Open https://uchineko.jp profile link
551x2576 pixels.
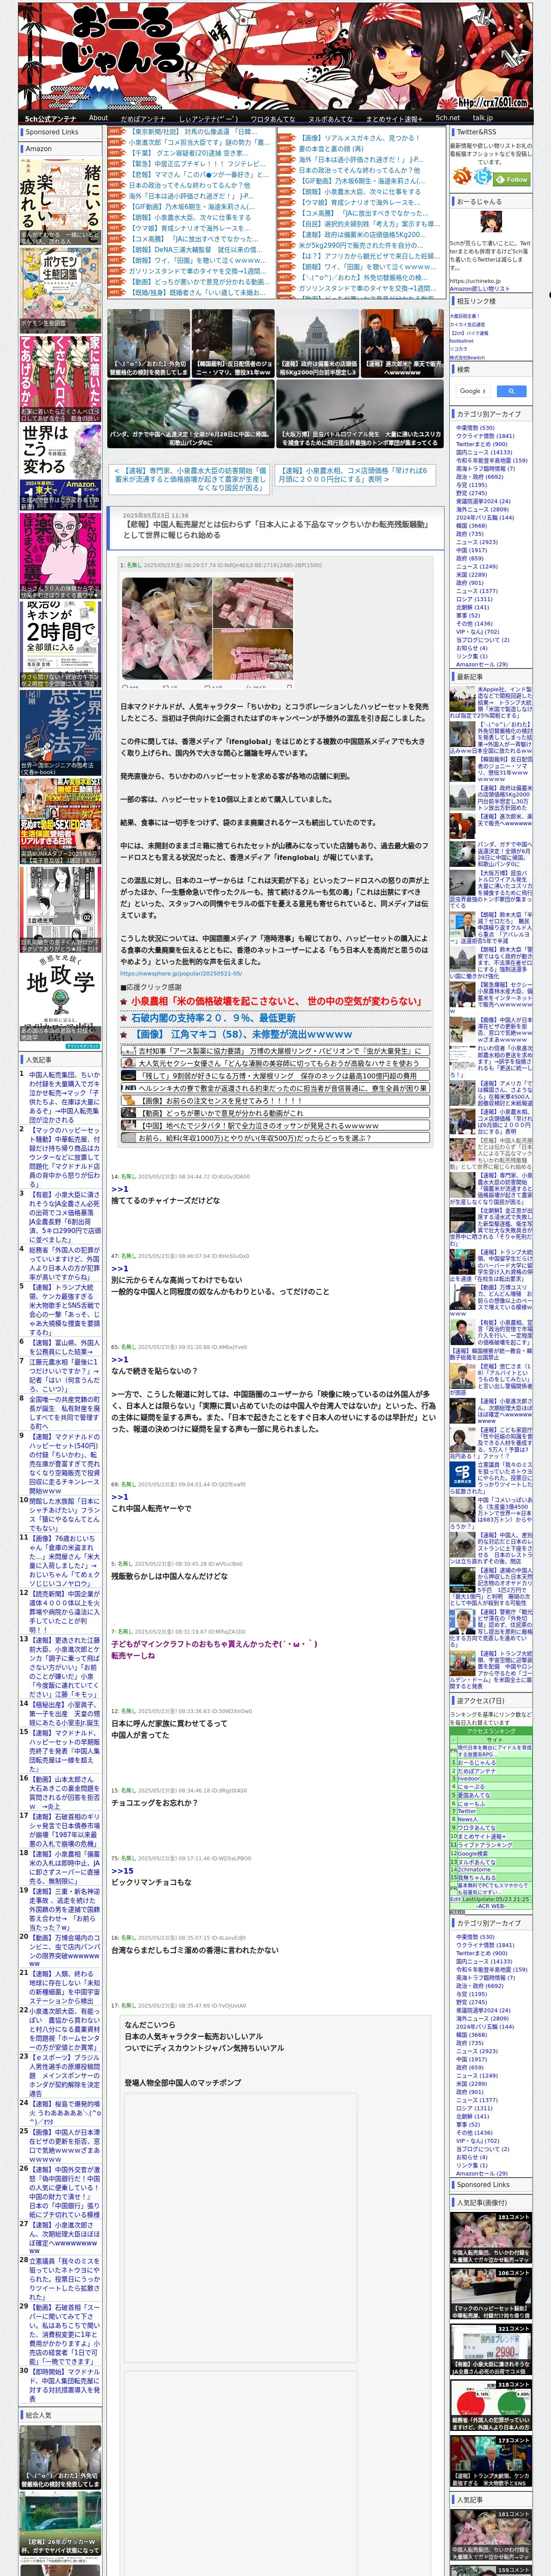476,281
